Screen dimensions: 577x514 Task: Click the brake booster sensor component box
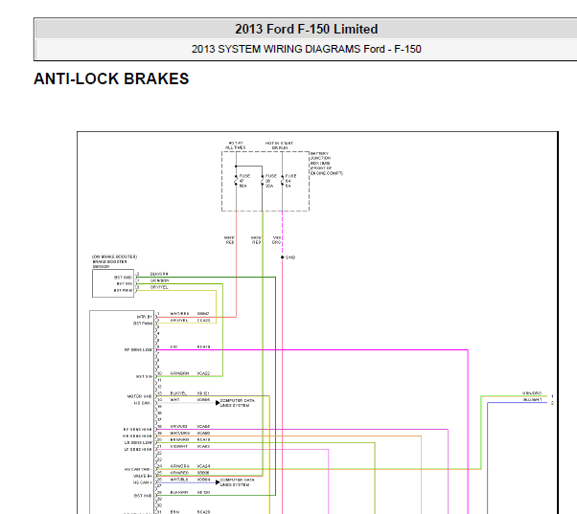113,283
